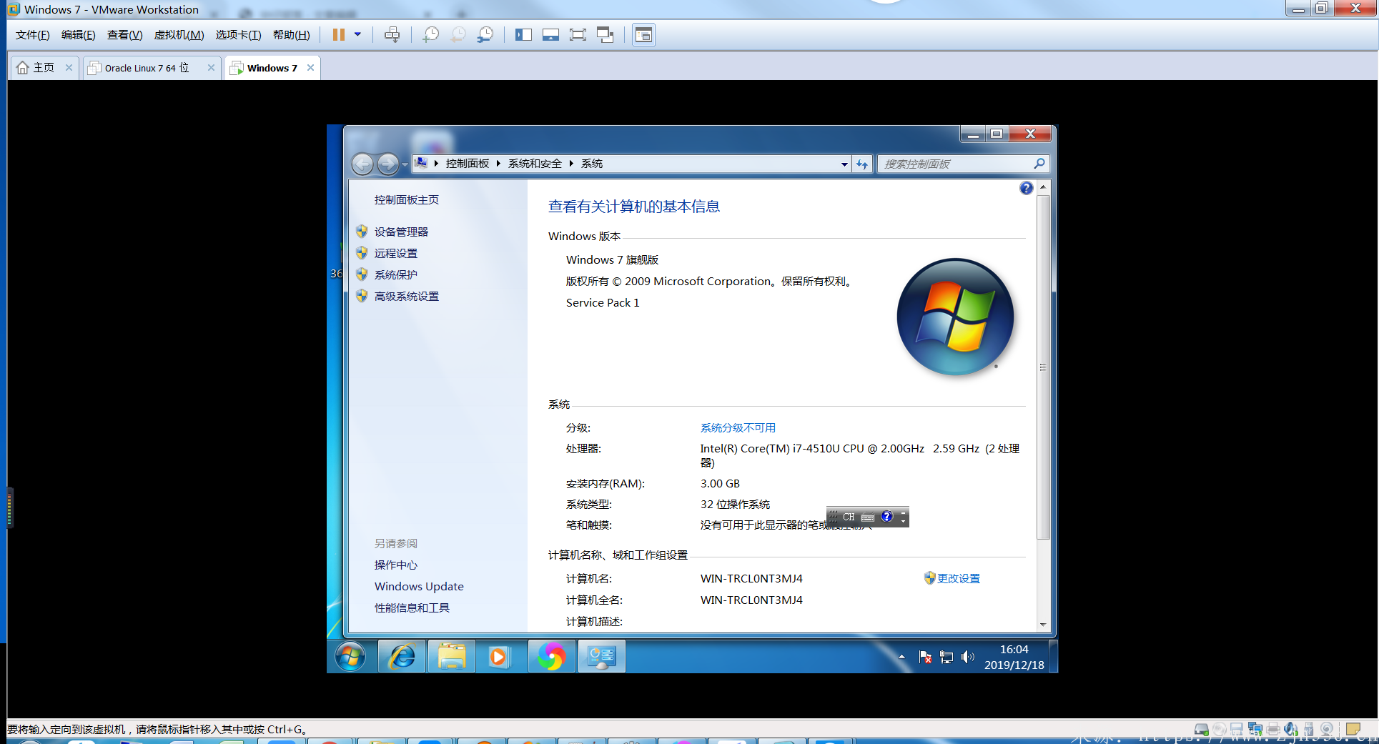The image size is (1379, 744).
Task: Click the 控制面板 breadcrumb
Action: (468, 164)
